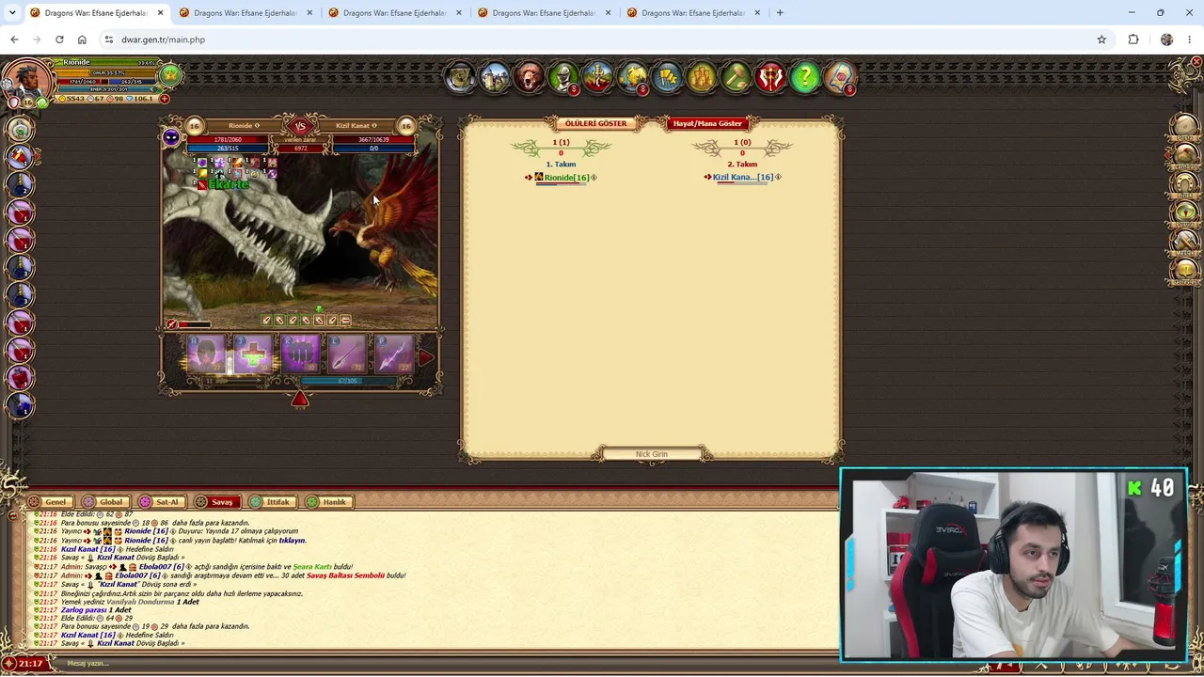Open the sword-in-ground icon in top menu
1204x677 pixels.
tap(598, 77)
